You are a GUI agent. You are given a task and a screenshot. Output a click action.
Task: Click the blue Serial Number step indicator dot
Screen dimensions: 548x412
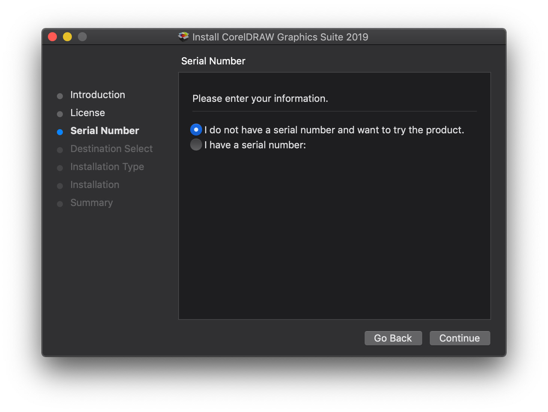pyautogui.click(x=60, y=131)
